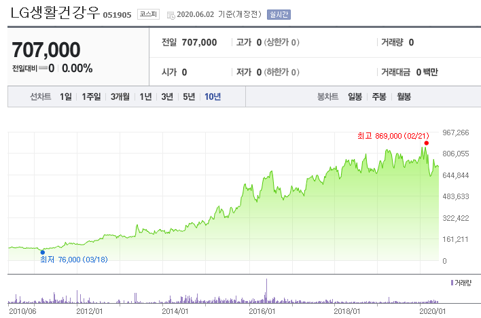Click the tallest volume spike near 2016
The height and width of the screenshot is (318, 481).
pos(266,291)
